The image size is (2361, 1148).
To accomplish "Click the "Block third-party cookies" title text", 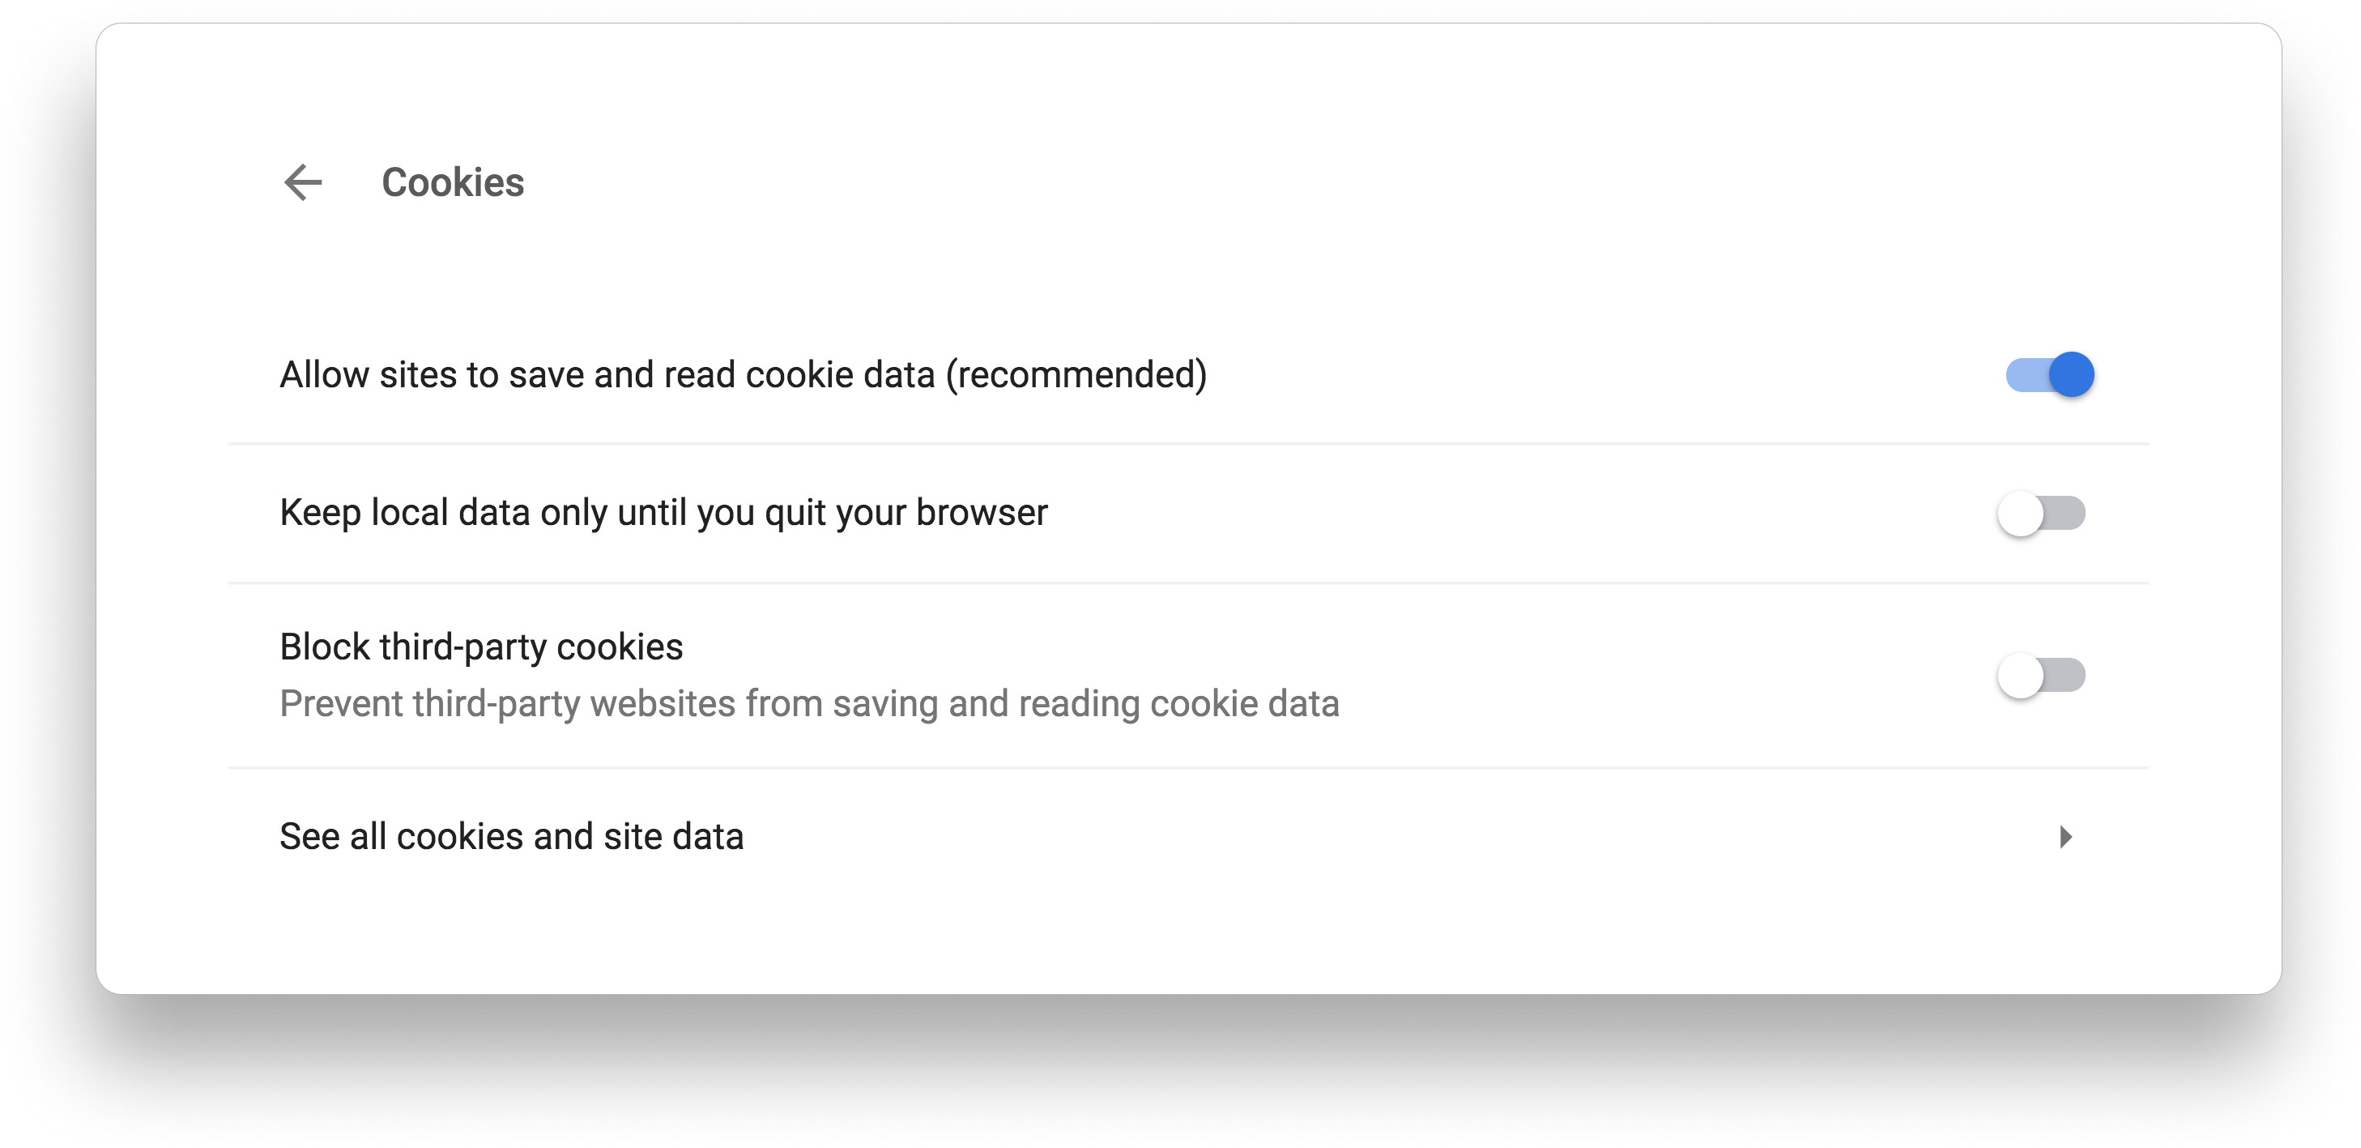I will coord(481,647).
